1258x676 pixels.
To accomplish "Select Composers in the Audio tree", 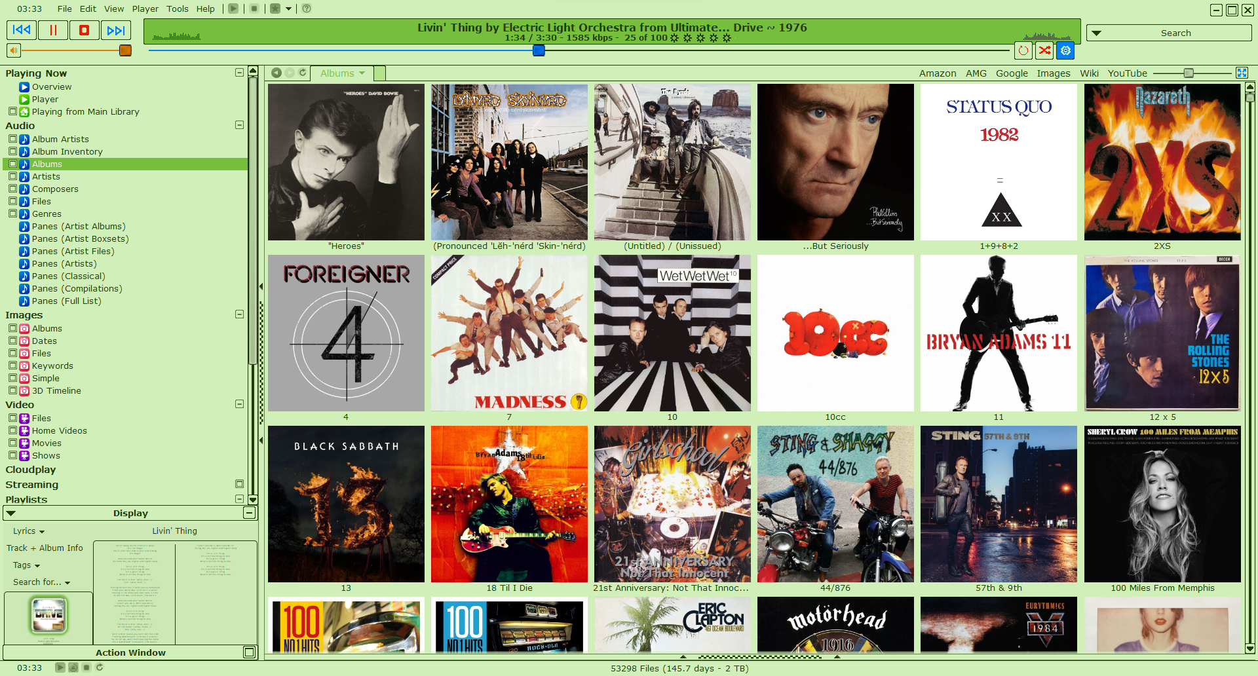I will coord(55,189).
